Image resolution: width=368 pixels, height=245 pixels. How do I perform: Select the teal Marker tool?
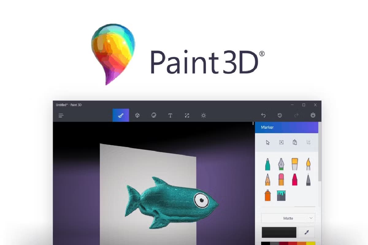(267, 164)
